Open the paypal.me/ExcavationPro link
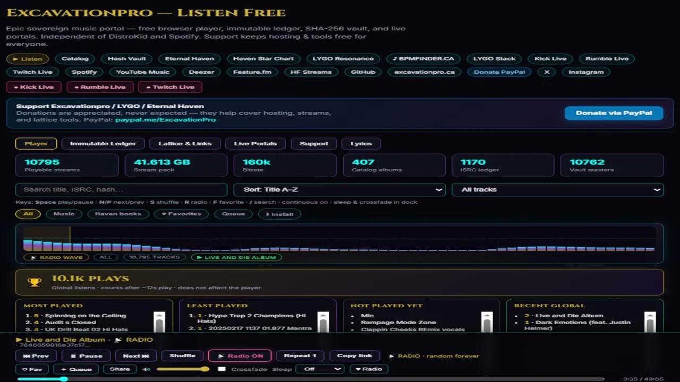The height and width of the screenshot is (382, 680). [165, 120]
